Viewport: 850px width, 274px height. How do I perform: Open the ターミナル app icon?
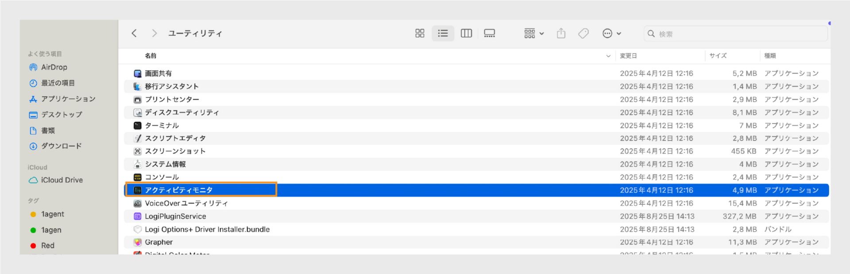coord(138,126)
